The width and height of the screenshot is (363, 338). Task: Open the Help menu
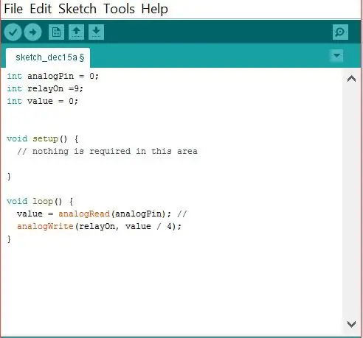tap(154, 9)
